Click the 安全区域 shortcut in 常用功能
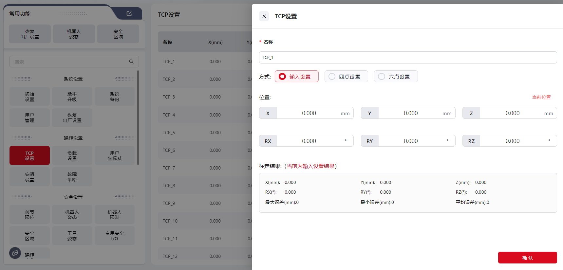Image resolution: width=563 pixels, height=270 pixels. click(x=118, y=34)
